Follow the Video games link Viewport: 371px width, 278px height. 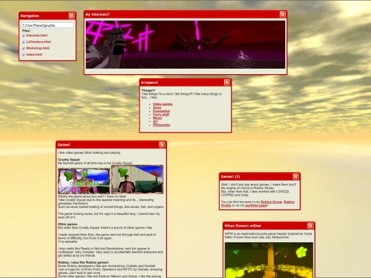pos(163,104)
